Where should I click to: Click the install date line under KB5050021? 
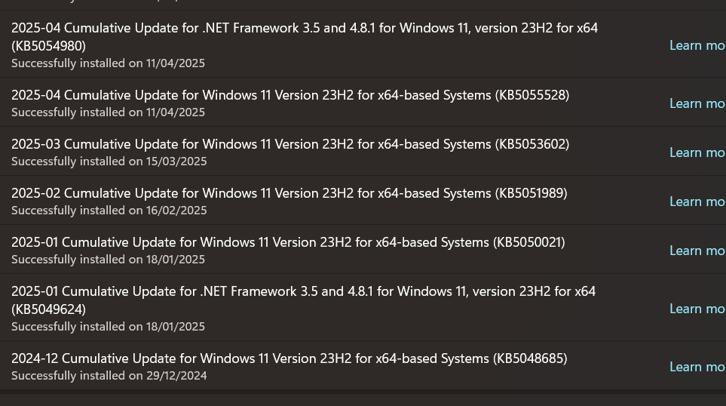tap(108, 260)
